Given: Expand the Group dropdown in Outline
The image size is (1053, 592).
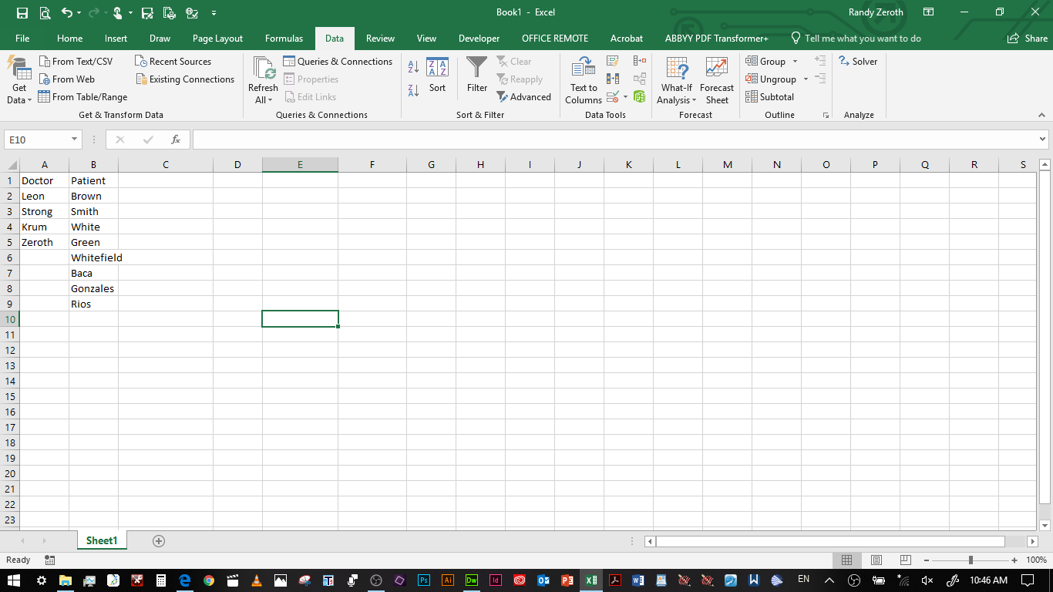Looking at the screenshot, I should [x=795, y=61].
